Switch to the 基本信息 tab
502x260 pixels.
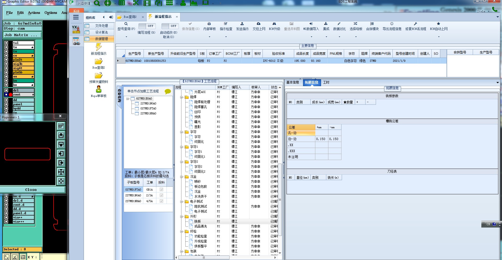pos(293,82)
